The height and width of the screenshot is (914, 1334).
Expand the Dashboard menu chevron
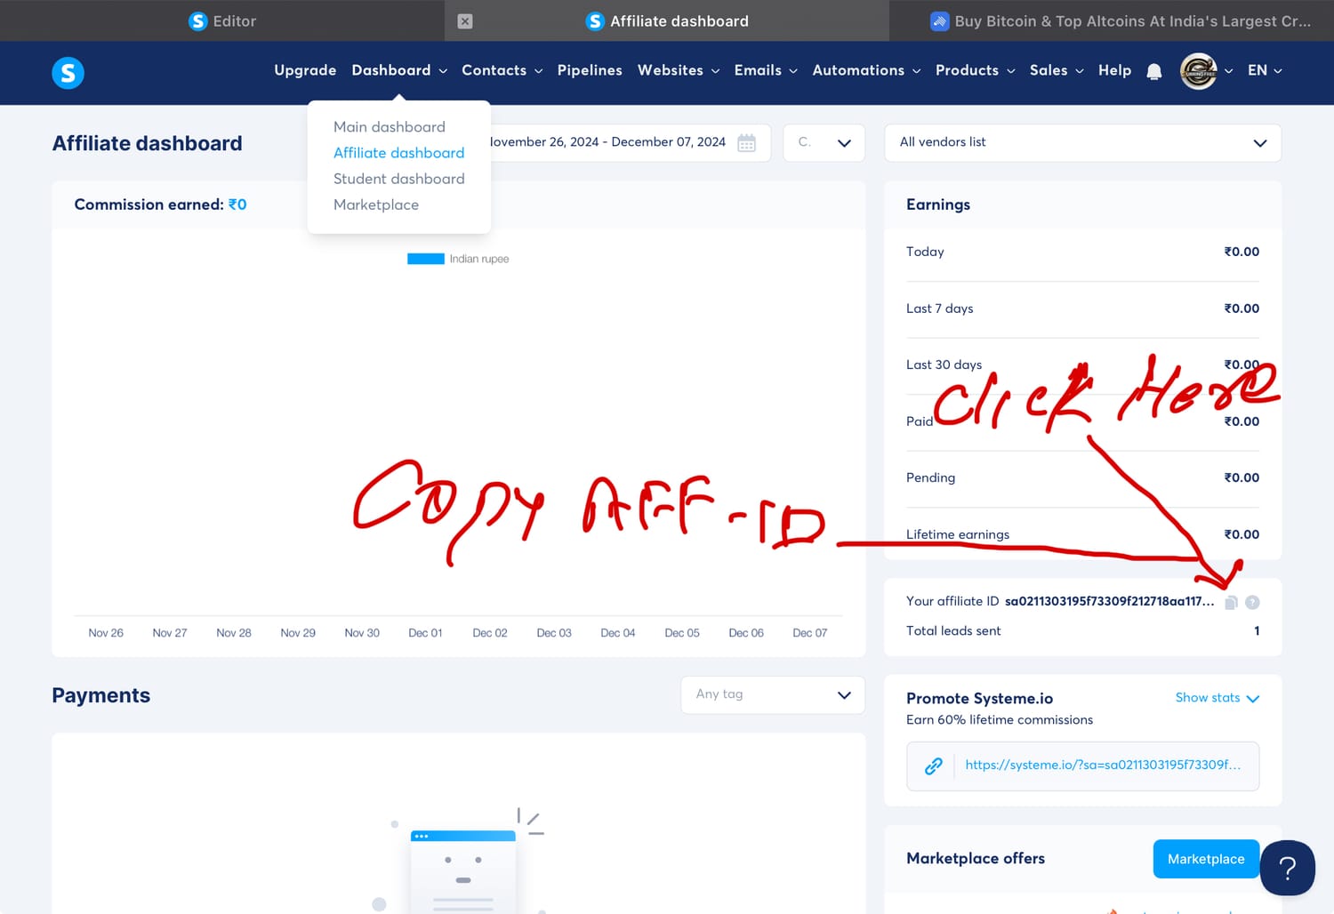[443, 71]
